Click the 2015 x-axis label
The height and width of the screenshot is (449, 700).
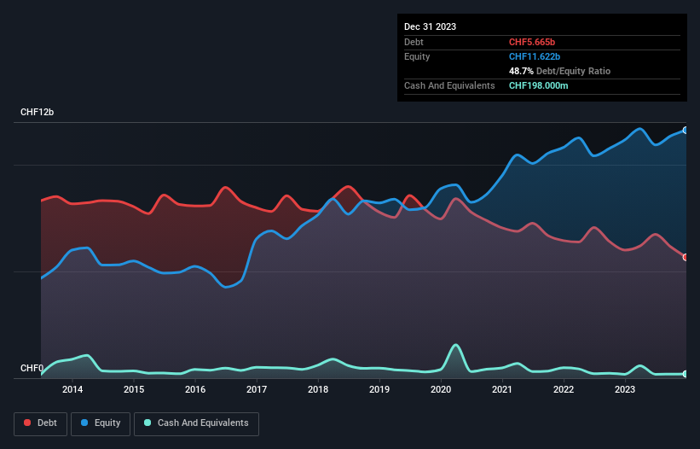tap(134, 389)
